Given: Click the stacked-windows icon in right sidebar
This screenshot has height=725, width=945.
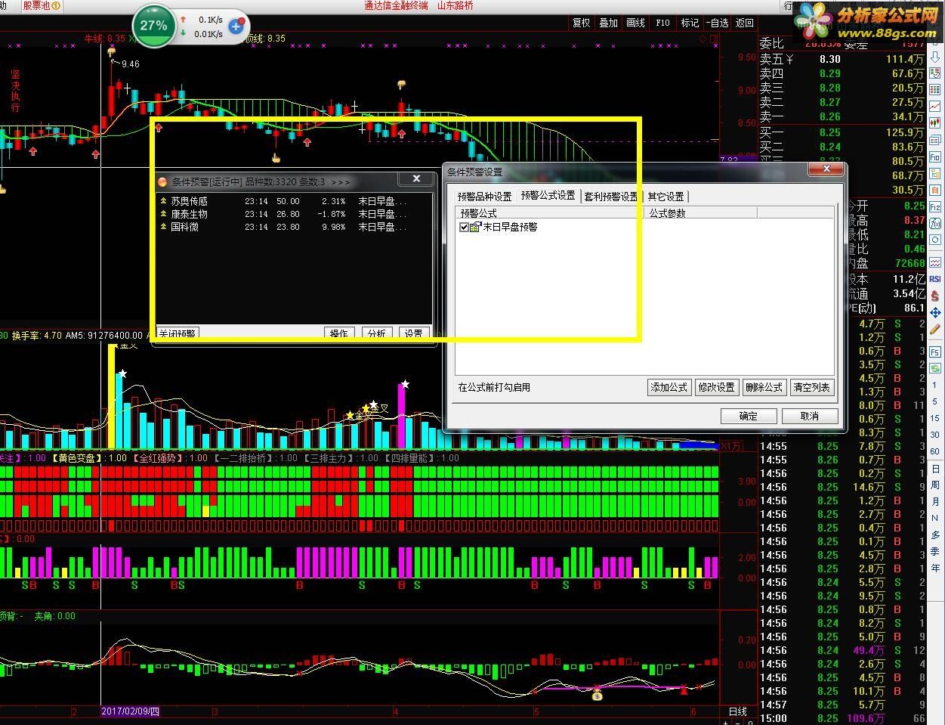Looking at the screenshot, I should [x=935, y=140].
